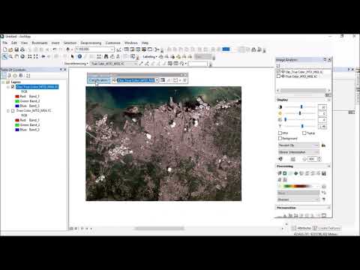Open the Customize menu
The image size is (360, 270).
pos(112,43)
